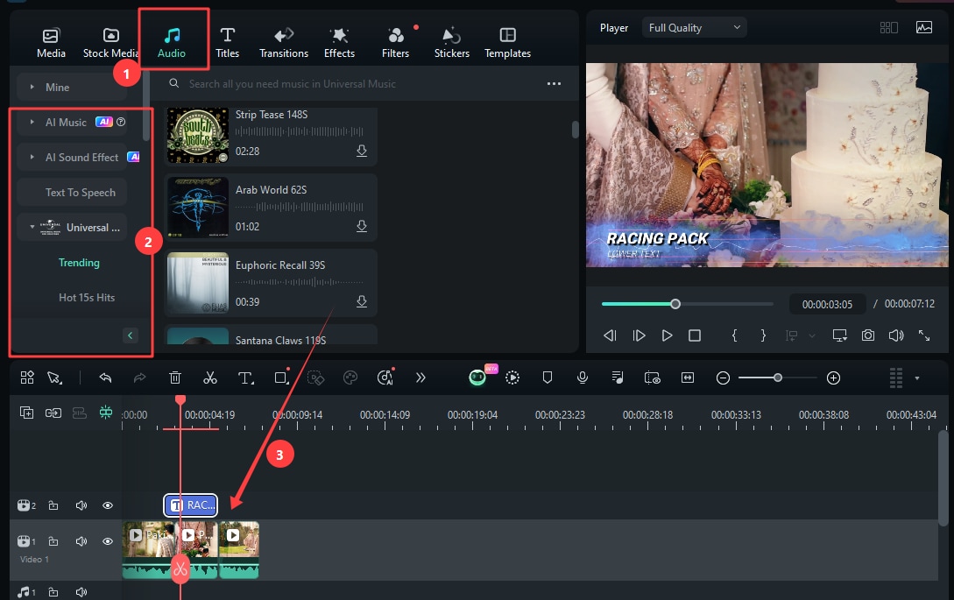This screenshot has width=954, height=600.
Task: Open the Titles tab
Action: [228, 43]
